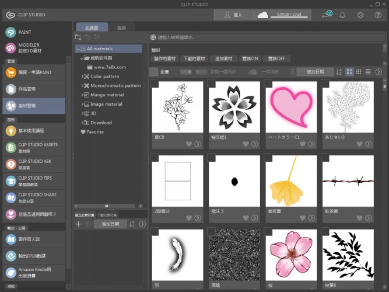389x292 pixels.
Task: Check the あじさい3 material checkbox
Action: click(x=325, y=84)
